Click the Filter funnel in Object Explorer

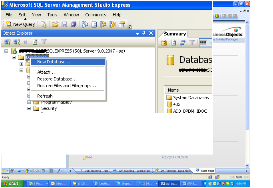[44, 42]
